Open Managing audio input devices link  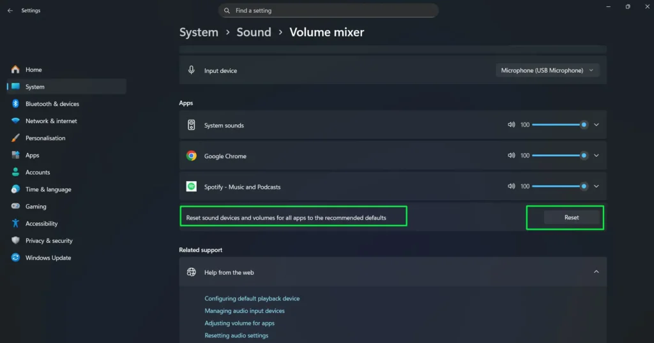point(245,310)
